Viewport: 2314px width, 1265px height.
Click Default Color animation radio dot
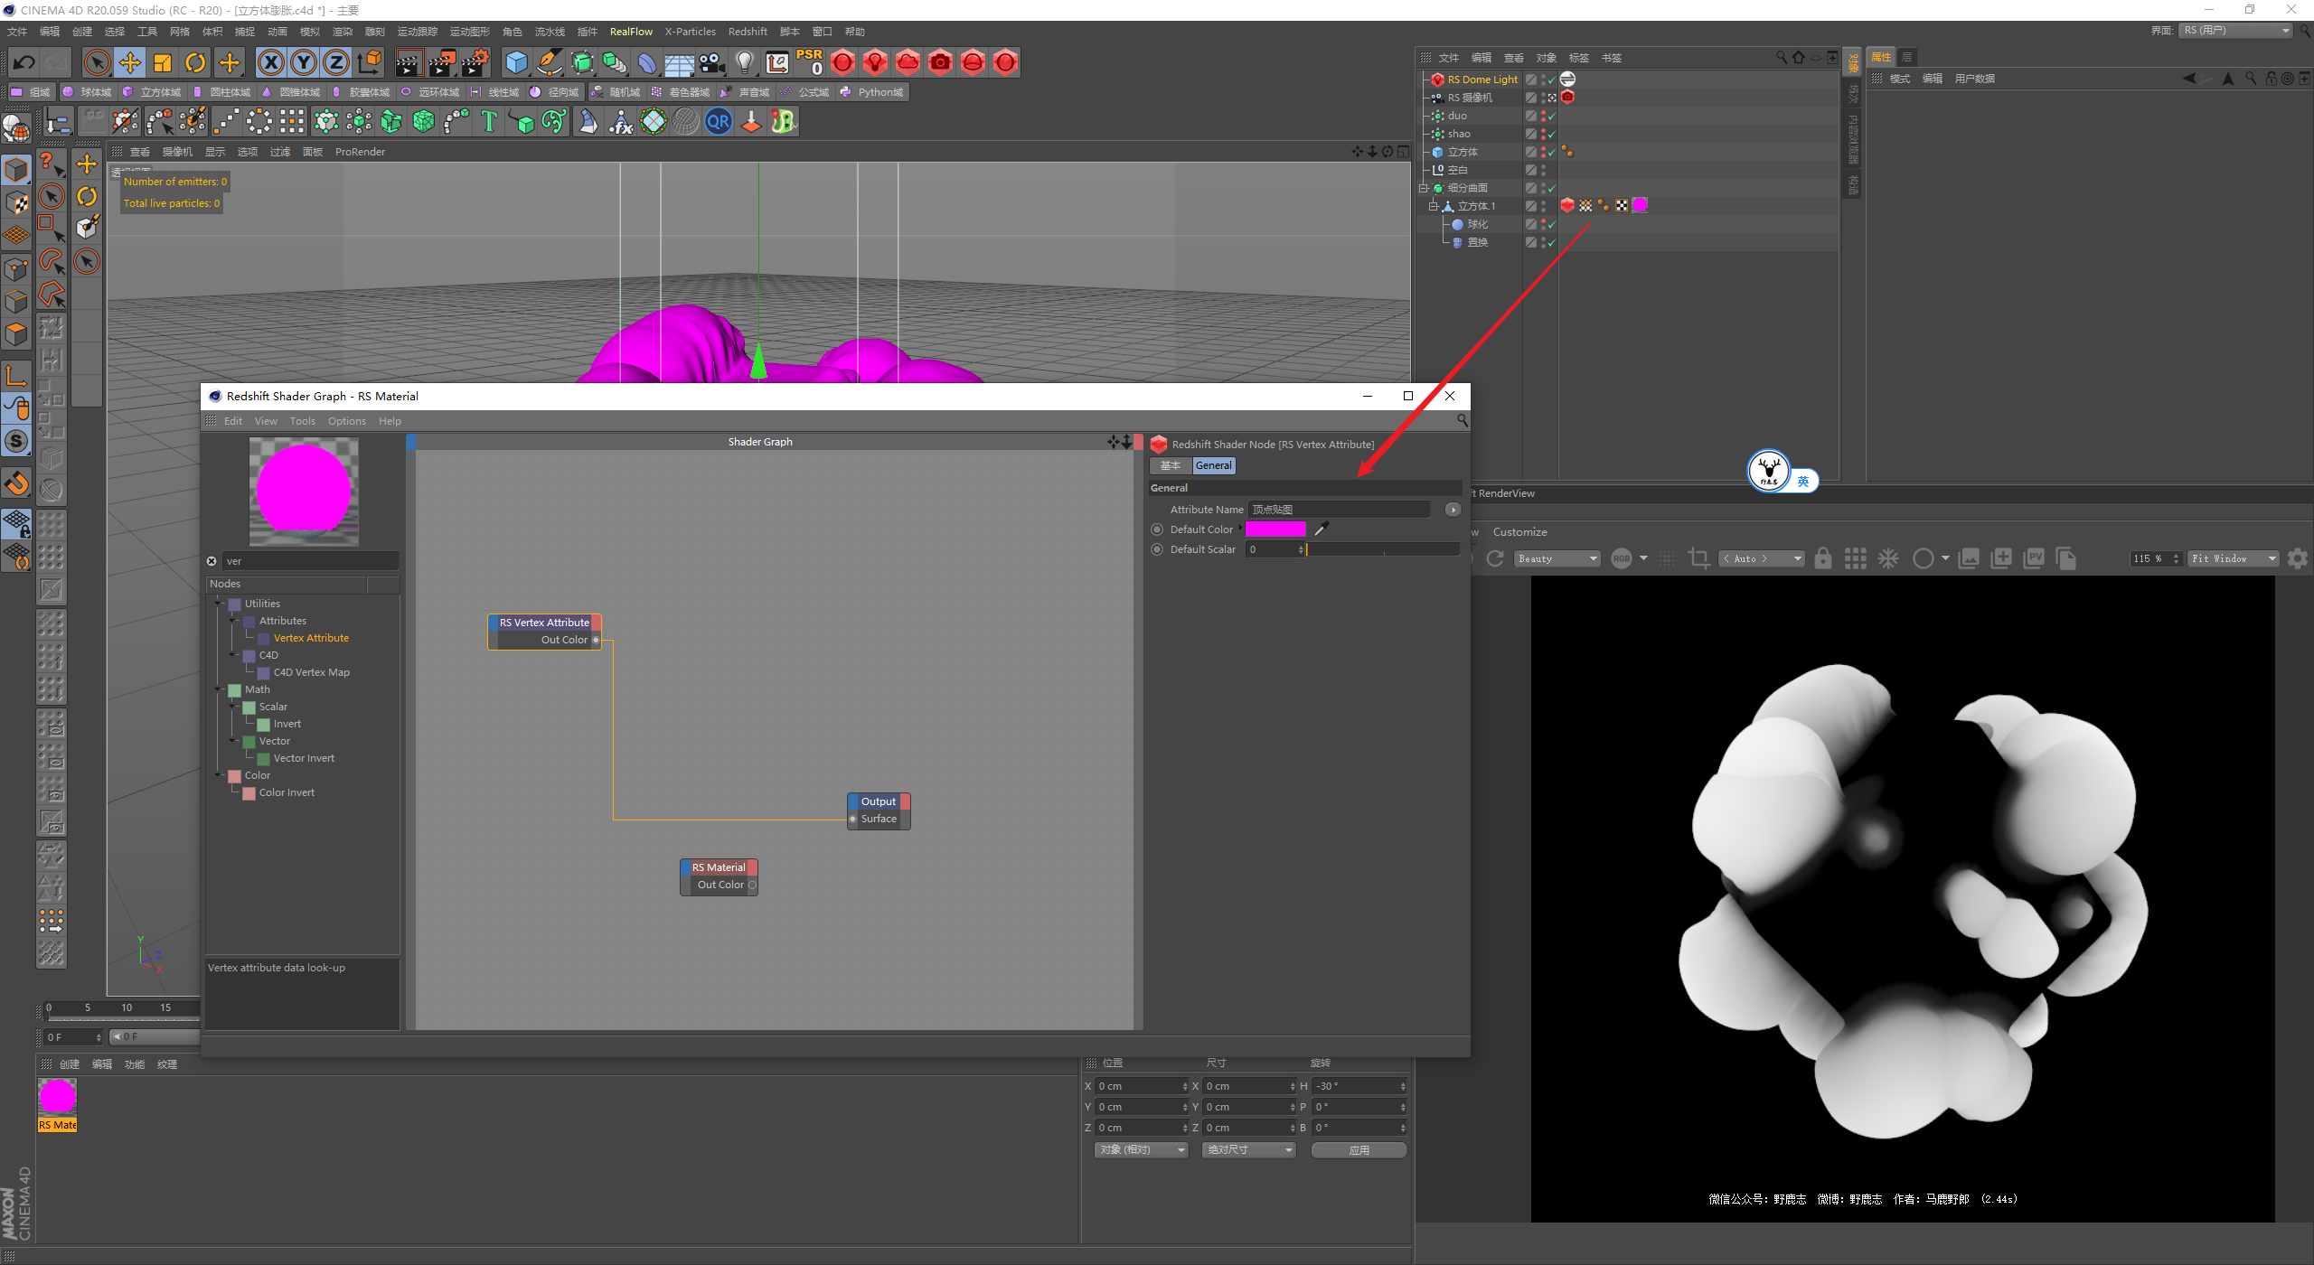tap(1157, 529)
